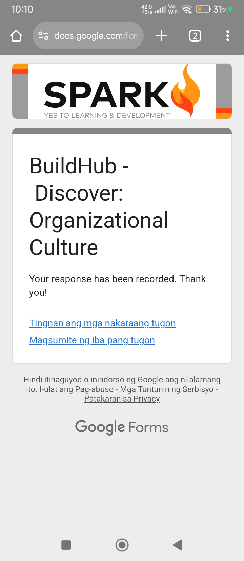Open the tab switcher showing 2 tabs
The image size is (244, 561).
tap(195, 36)
